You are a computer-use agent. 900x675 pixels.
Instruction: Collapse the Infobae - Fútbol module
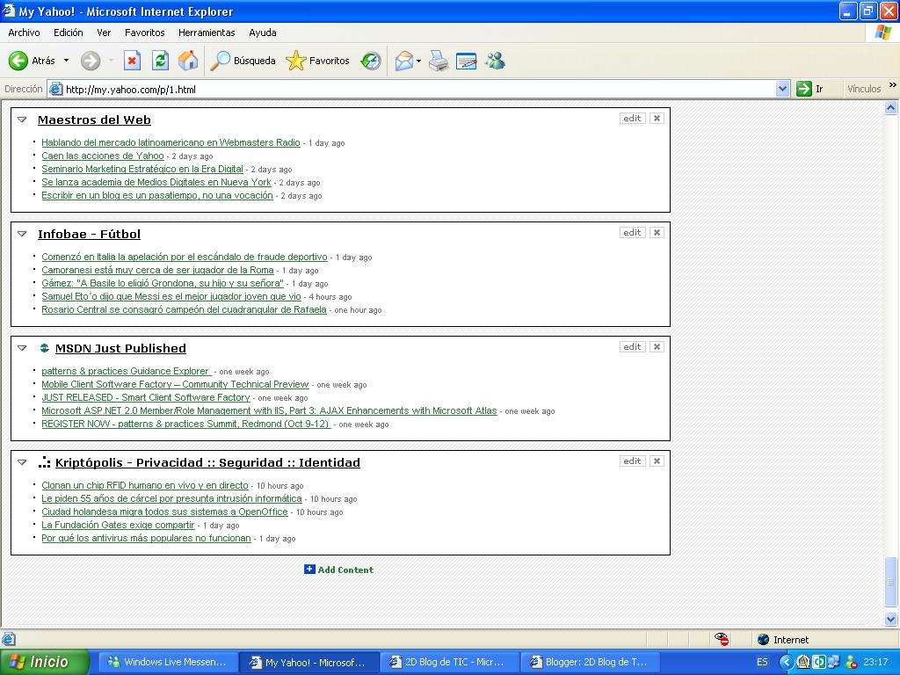22,234
